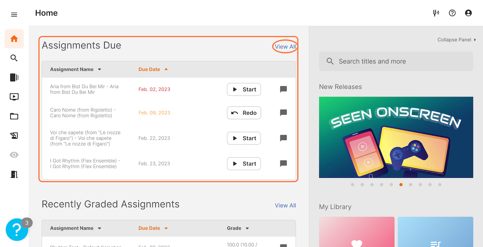Viewport: 483px width, 247px height.
Task: Open the blue question mark help bubble
Action: pyautogui.click(x=17, y=230)
